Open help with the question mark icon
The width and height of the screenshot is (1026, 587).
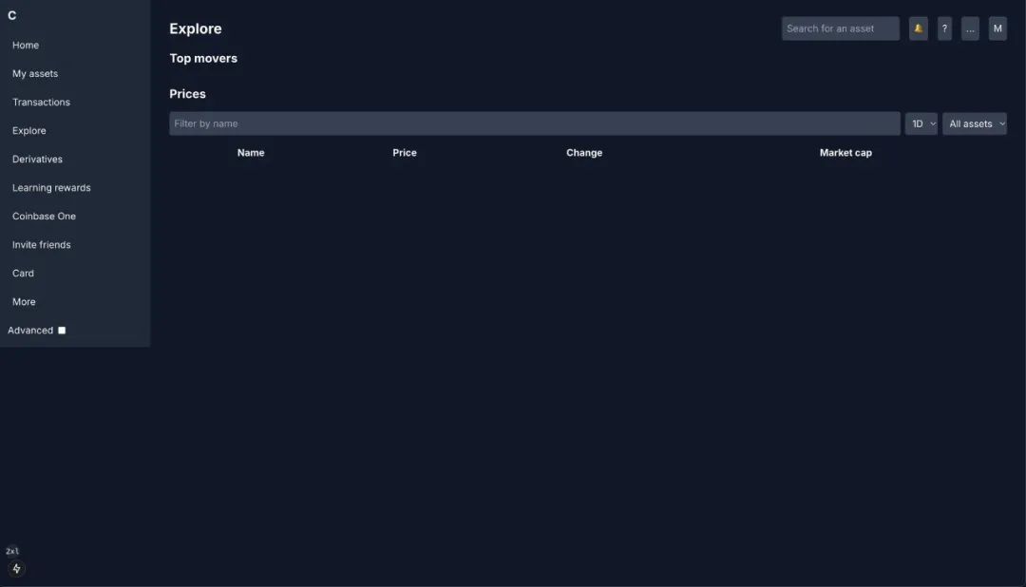tap(944, 28)
